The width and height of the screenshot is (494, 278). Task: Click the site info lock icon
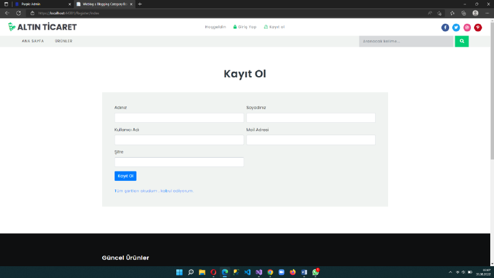pyautogui.click(x=32, y=13)
